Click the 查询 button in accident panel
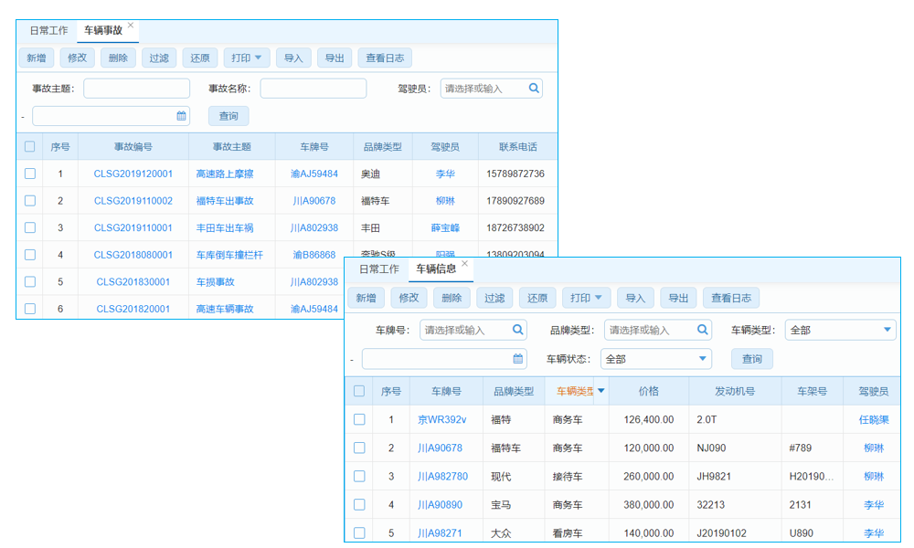The height and width of the screenshot is (548, 914). 228,115
